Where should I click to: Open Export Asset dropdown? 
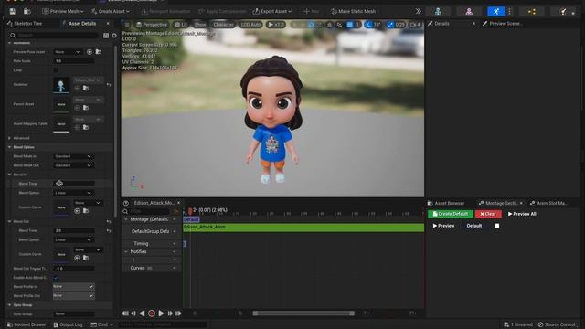point(272,11)
